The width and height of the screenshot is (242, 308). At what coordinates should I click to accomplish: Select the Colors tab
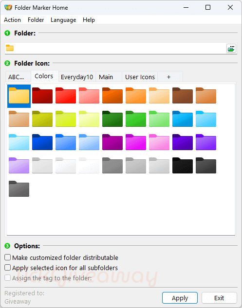[x=44, y=76]
